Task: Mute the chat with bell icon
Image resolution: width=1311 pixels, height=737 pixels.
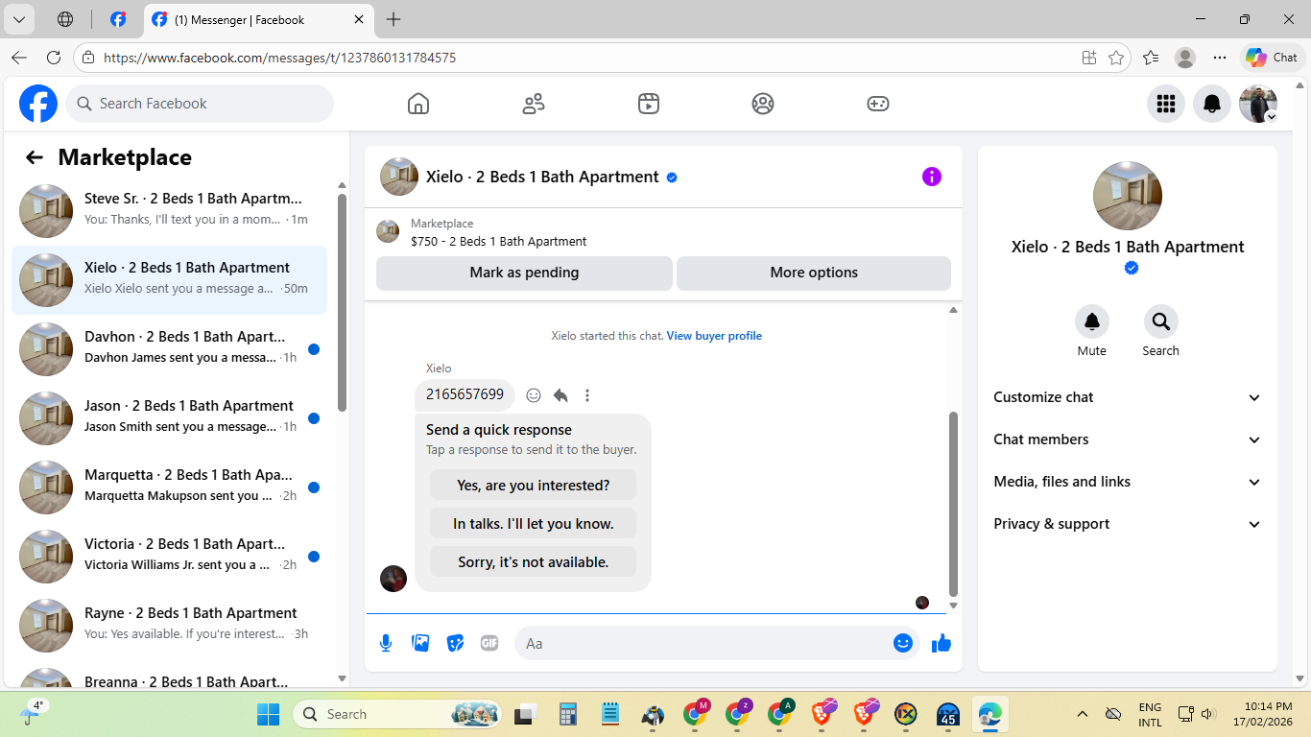Action: (x=1092, y=321)
